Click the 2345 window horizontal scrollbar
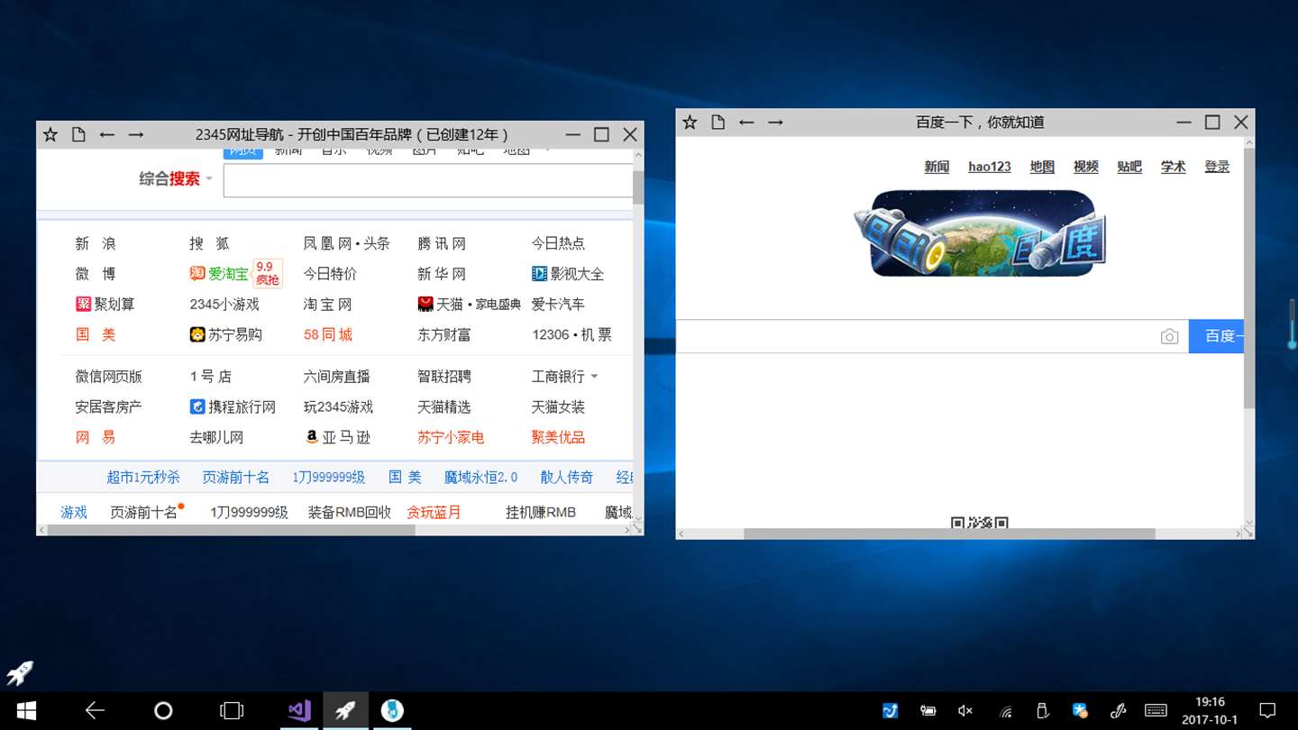This screenshot has height=730, width=1298. coord(232,530)
